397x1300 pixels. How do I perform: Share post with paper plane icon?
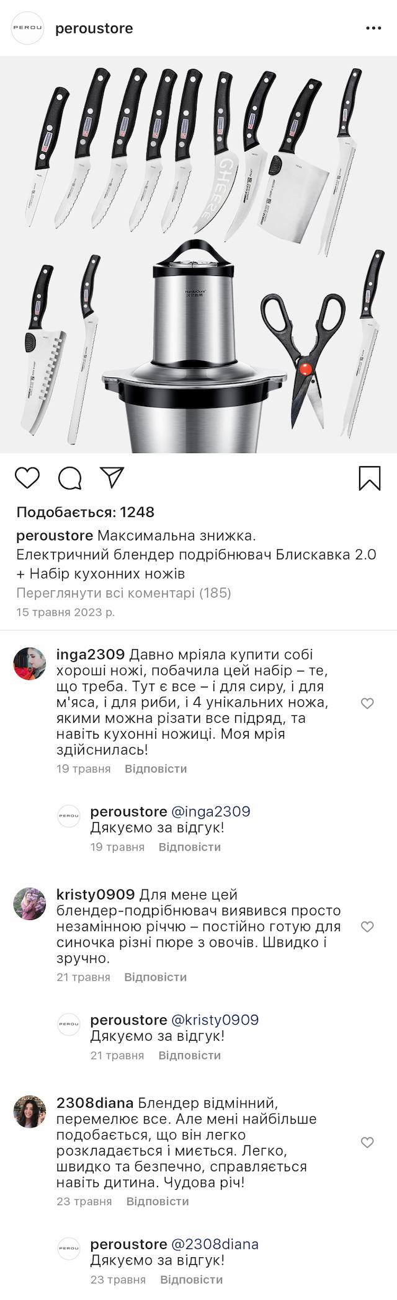[112, 477]
